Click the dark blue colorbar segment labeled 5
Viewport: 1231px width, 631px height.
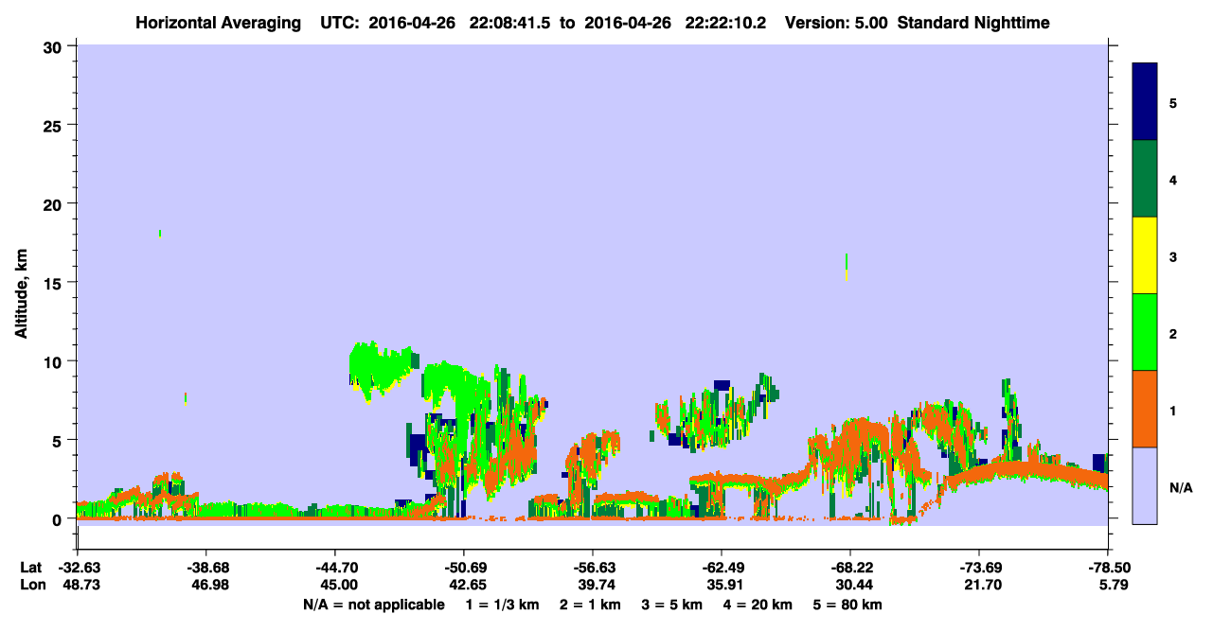coord(1145,102)
